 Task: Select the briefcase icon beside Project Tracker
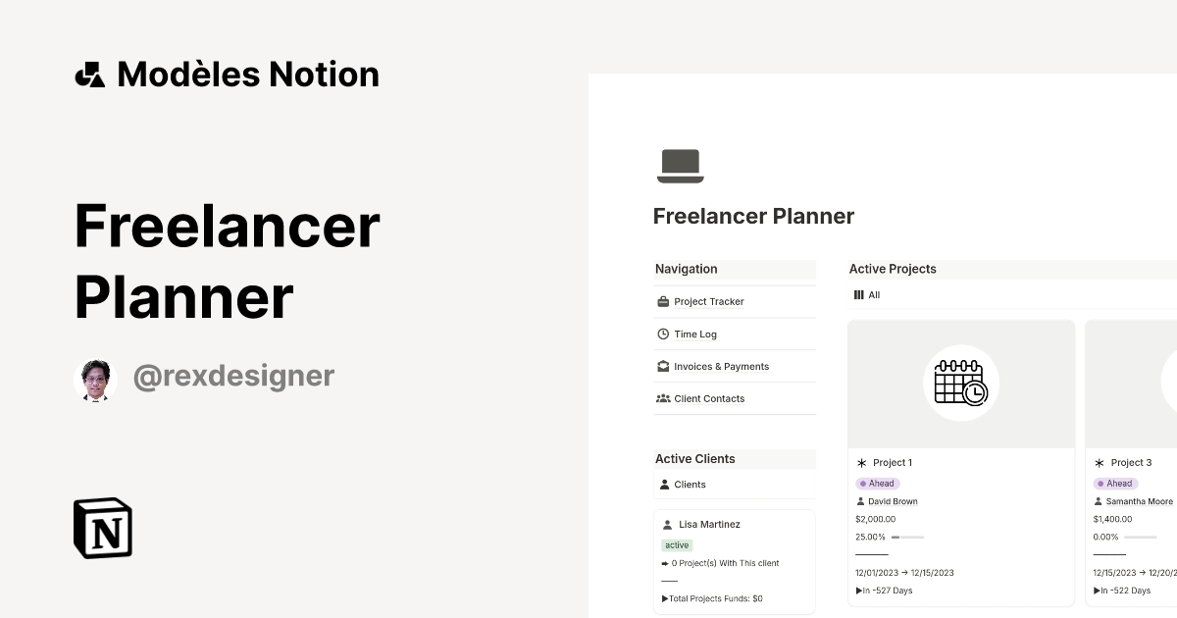[x=662, y=301]
